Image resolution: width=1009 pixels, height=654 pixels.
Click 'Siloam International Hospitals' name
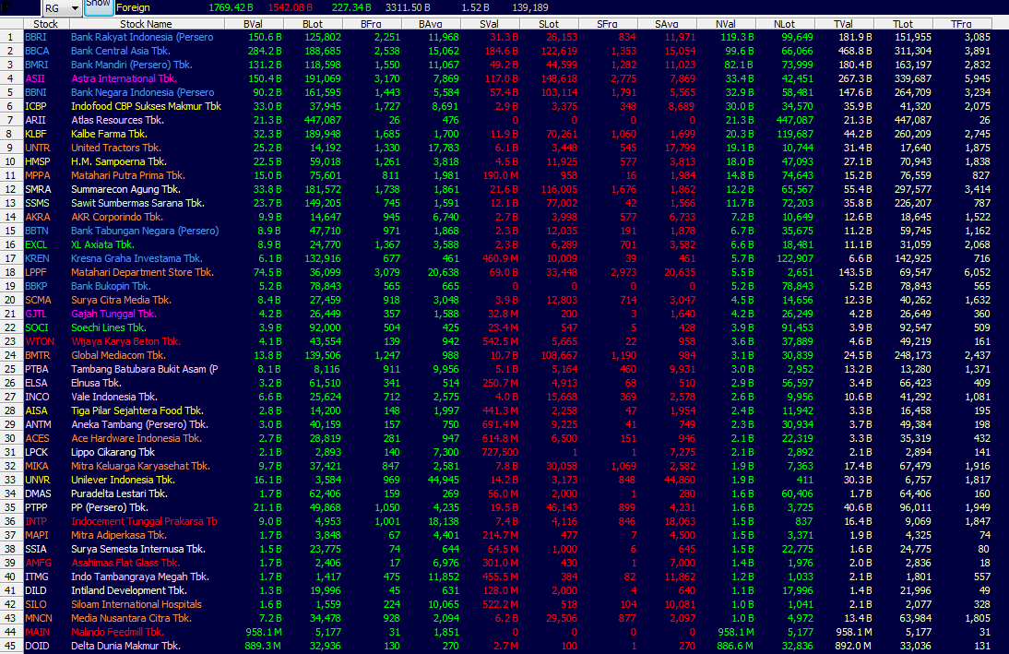tap(137, 604)
